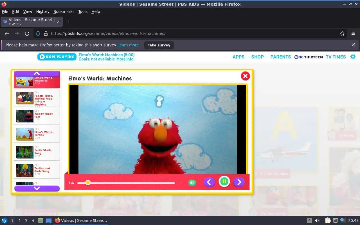360x225 pixels.
Task: Seek to the middle of the video progress bar
Action: (x=126, y=183)
